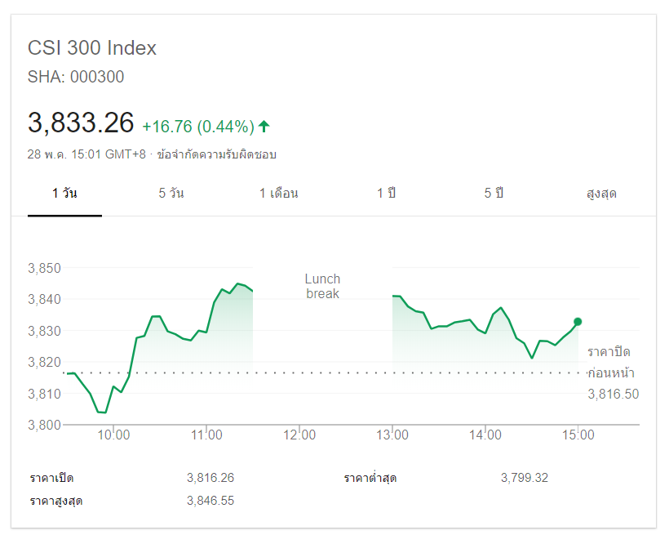Click the 10:00 time axis label
The image size is (669, 544).
point(114,435)
